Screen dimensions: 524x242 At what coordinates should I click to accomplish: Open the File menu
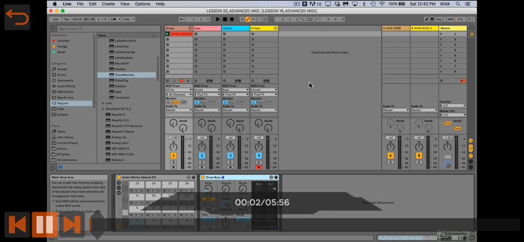click(80, 4)
